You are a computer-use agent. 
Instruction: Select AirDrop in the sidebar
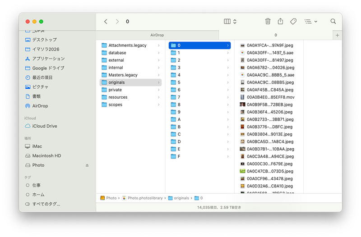click(x=40, y=106)
